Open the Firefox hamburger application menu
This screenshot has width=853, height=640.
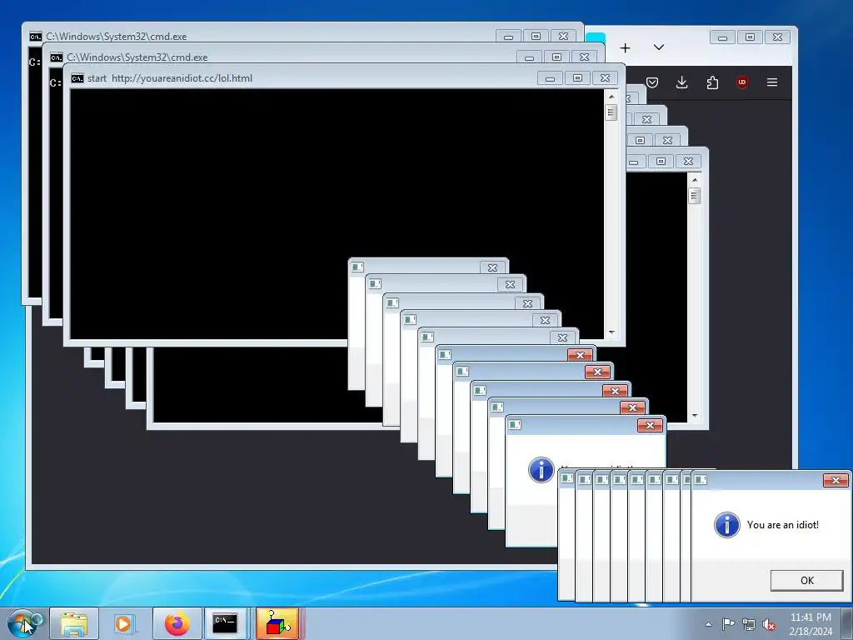pos(772,82)
